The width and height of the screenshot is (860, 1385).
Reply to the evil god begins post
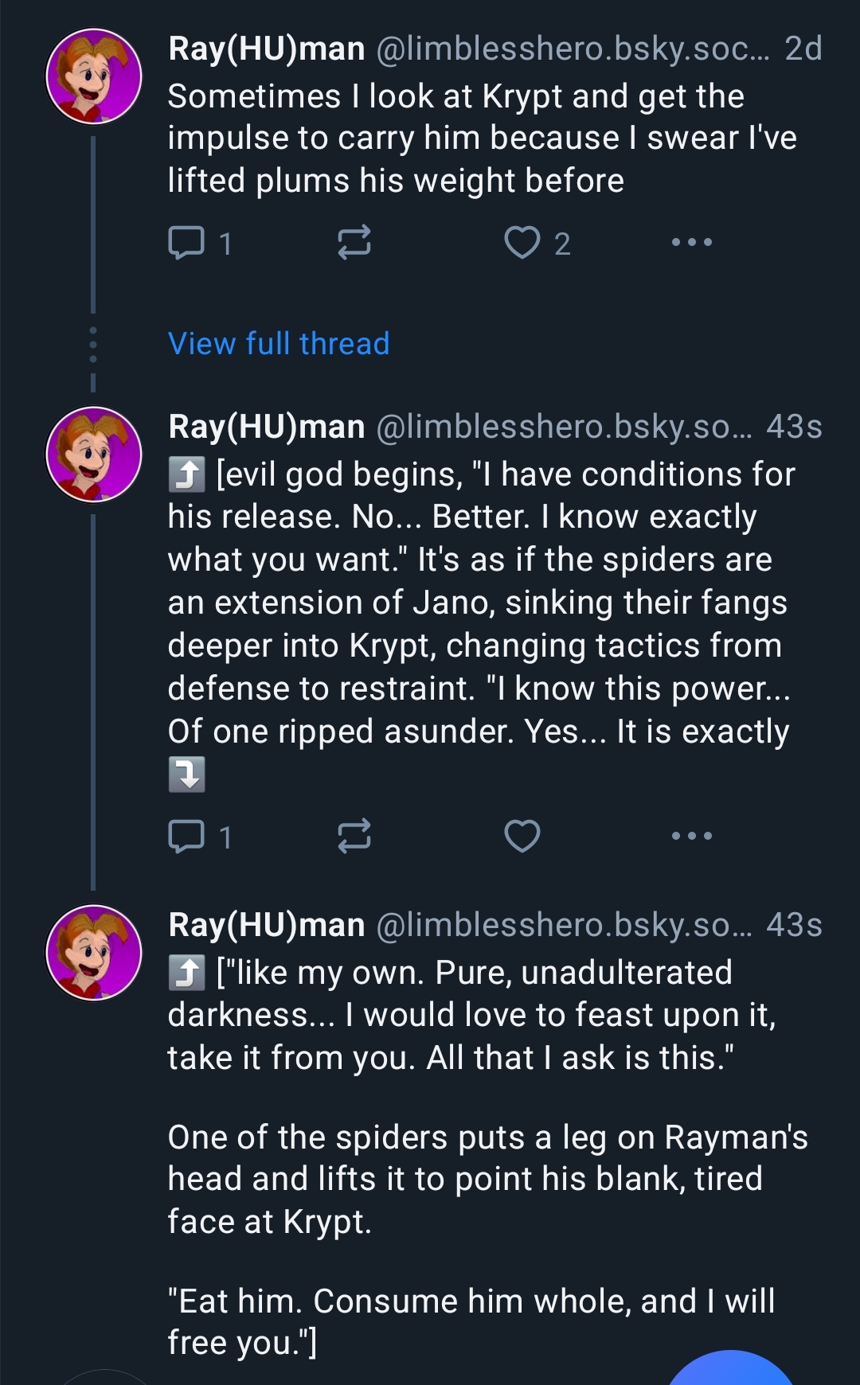[x=188, y=837]
